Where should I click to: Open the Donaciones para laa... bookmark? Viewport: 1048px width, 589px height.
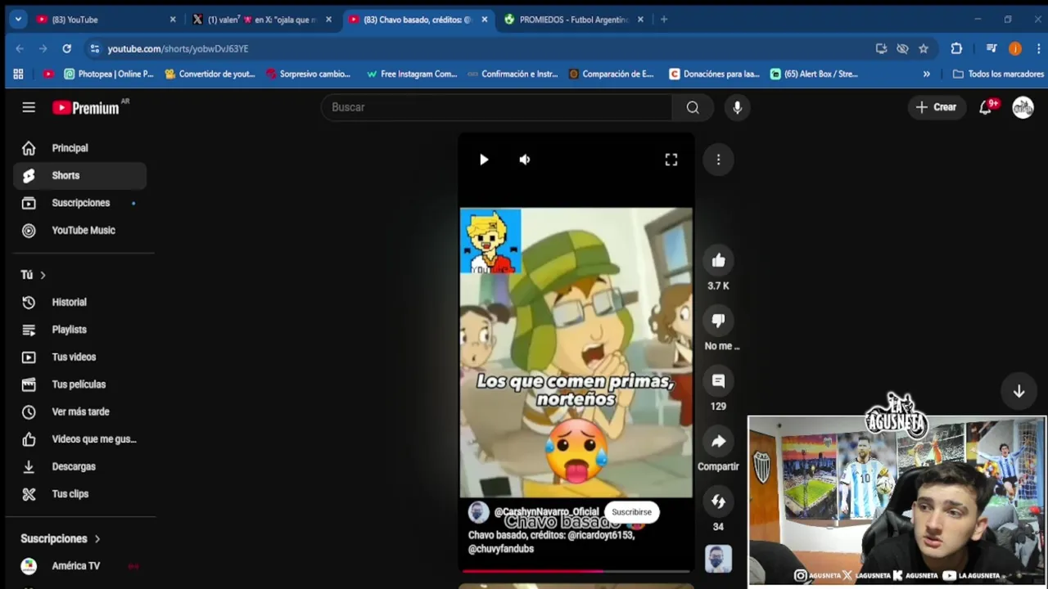coord(714,74)
